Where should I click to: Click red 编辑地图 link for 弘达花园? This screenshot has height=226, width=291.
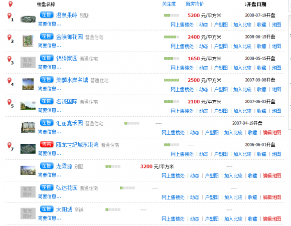[272, 197]
